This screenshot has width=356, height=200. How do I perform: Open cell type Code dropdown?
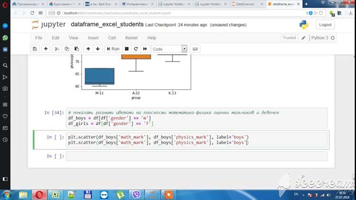[x=169, y=49]
